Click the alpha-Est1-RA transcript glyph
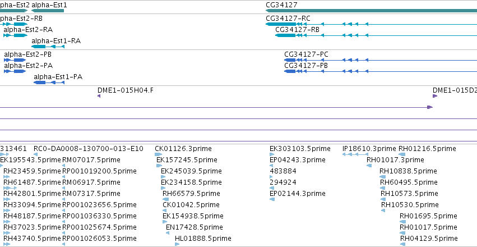The image size is (477, 247). [x=48, y=47]
